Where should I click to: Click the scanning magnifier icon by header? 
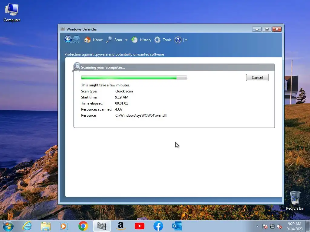76,67
